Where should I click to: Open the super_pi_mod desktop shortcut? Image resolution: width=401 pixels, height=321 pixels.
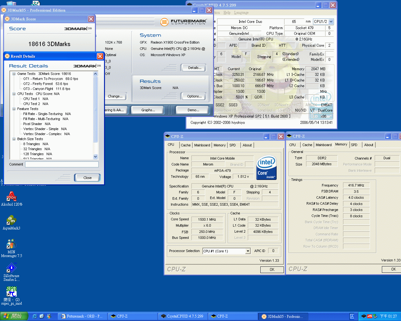pos(12,296)
